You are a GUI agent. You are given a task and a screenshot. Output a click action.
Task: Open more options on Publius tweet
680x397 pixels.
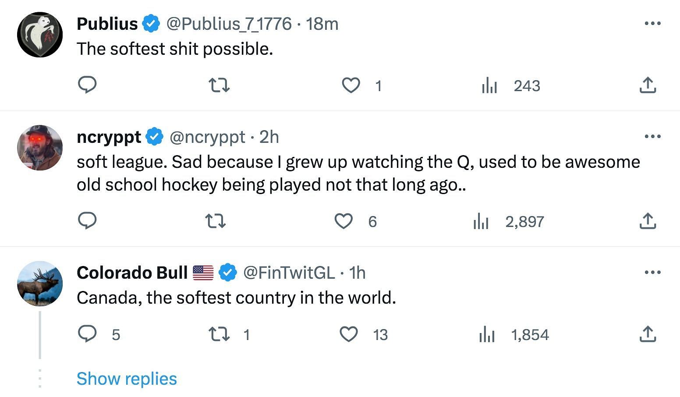pos(652,24)
